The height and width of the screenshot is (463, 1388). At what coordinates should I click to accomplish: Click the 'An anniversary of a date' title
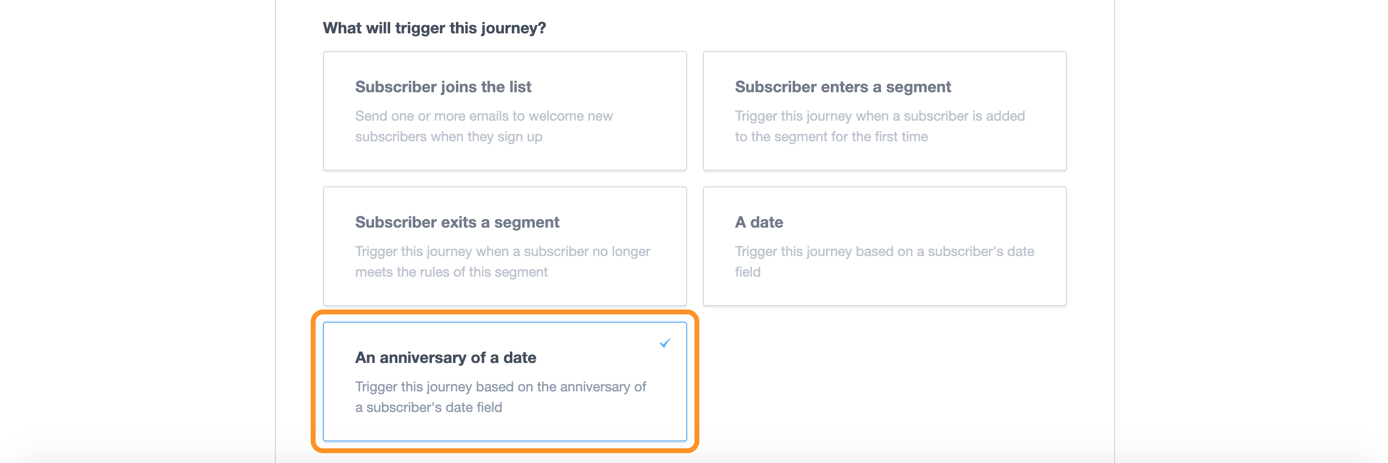(445, 358)
